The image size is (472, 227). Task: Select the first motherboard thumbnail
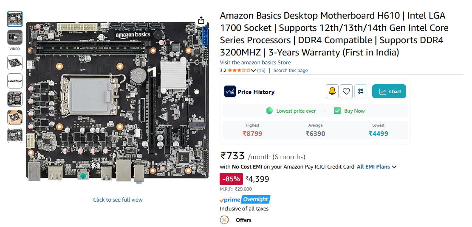(x=15, y=19)
